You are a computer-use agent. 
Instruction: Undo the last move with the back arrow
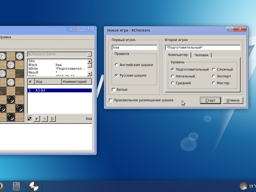(37, 119)
